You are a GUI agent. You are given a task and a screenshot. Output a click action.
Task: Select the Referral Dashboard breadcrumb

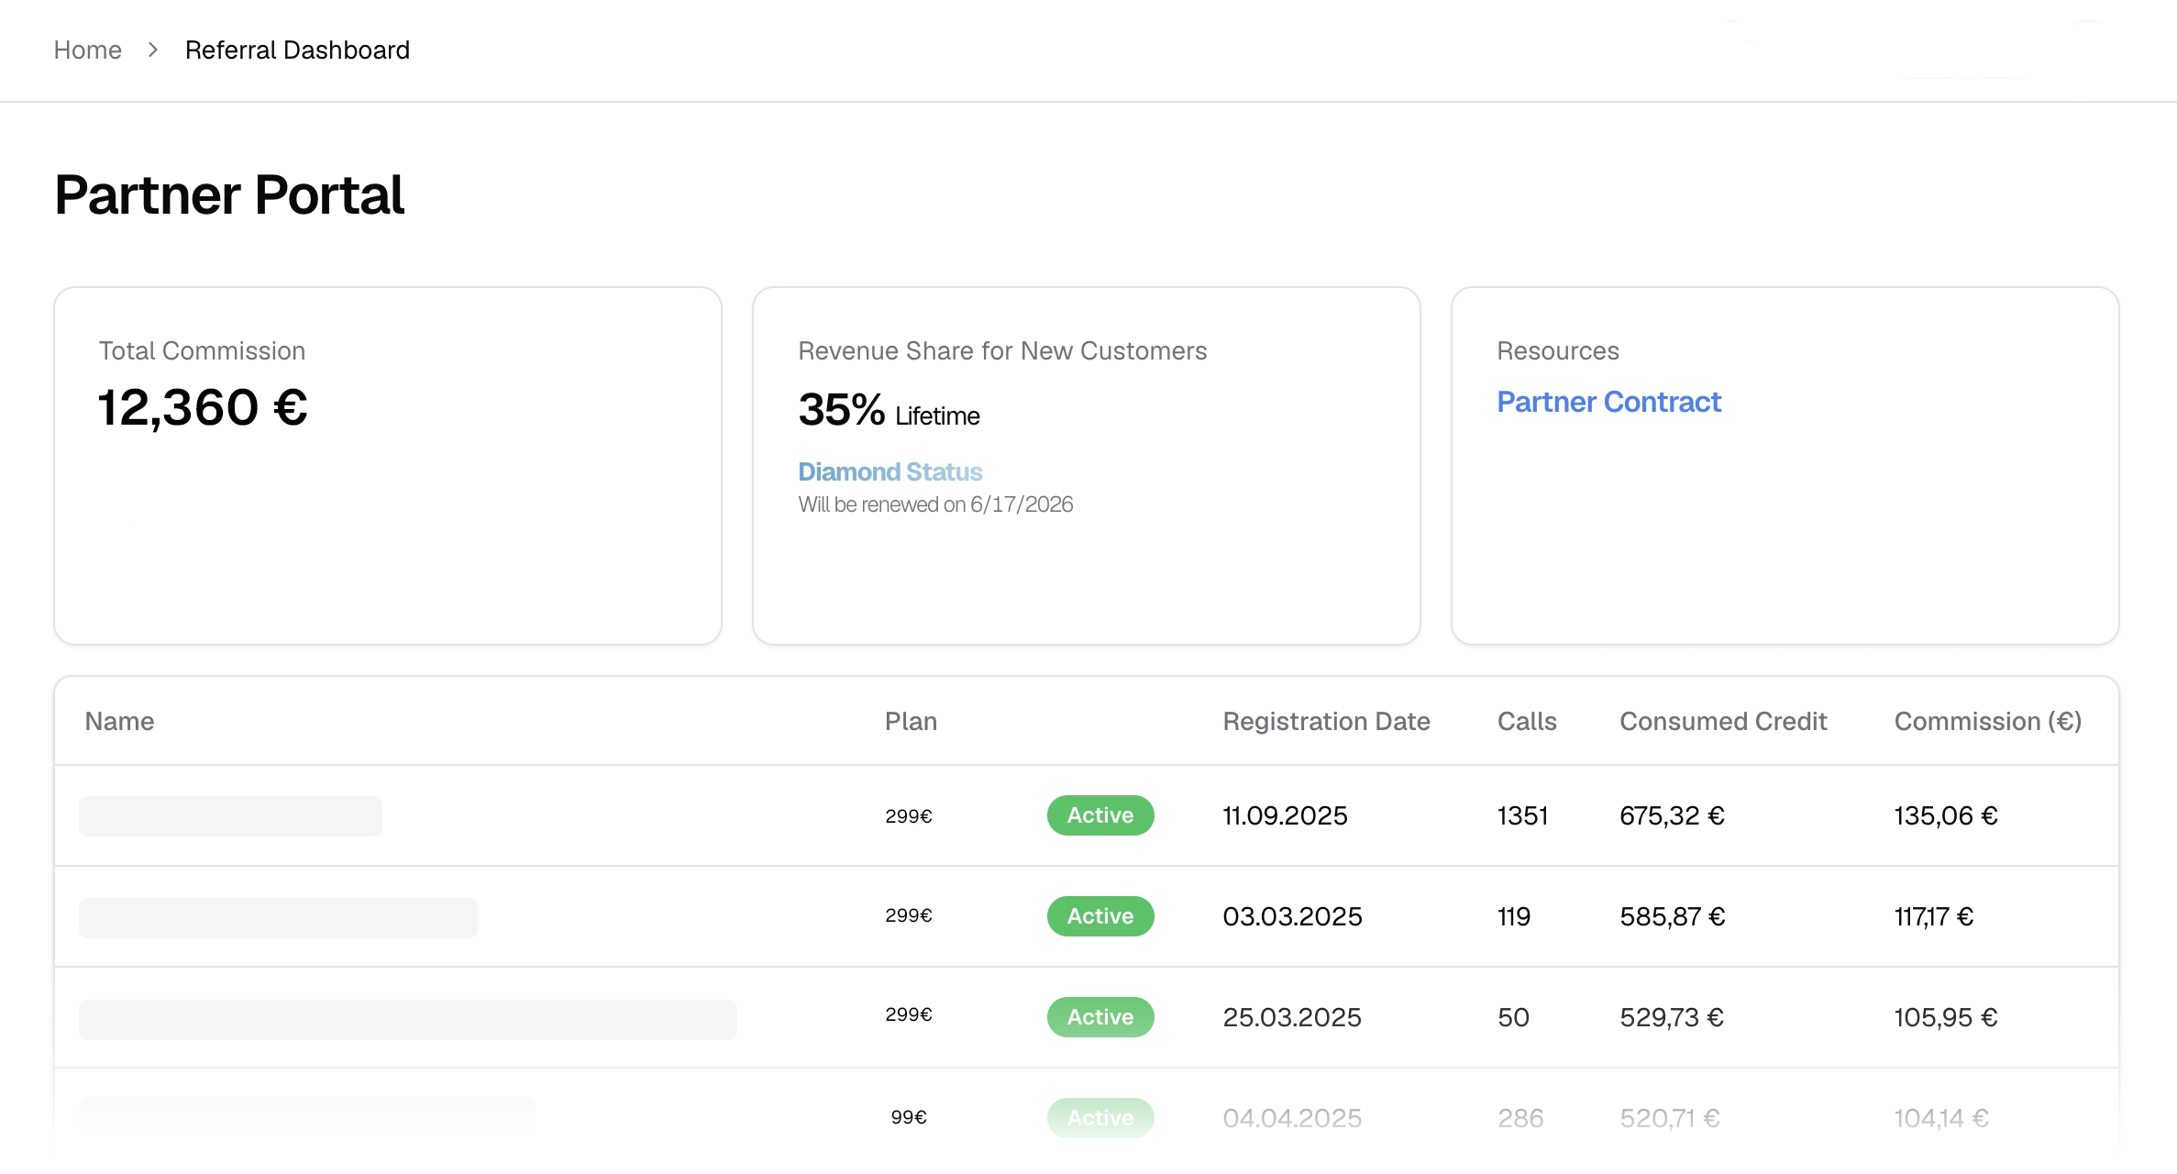[x=297, y=50]
